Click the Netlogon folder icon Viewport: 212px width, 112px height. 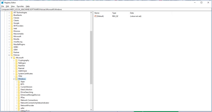tap(16, 63)
